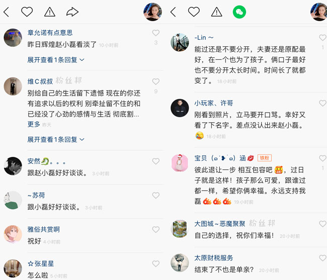The height and width of the screenshot is (280, 327).
Task: Tap the heart icon in left header
Action: pos(27,12)
